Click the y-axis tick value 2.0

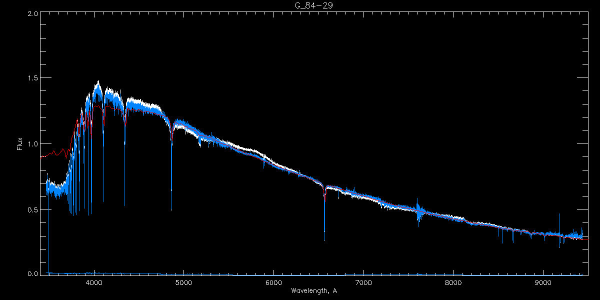point(32,14)
